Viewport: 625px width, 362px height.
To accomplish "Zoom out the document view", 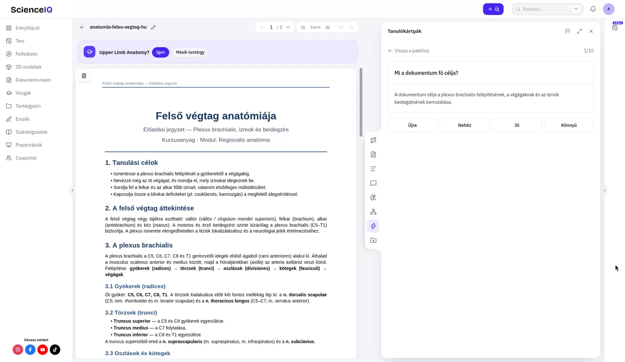I will (303, 27).
